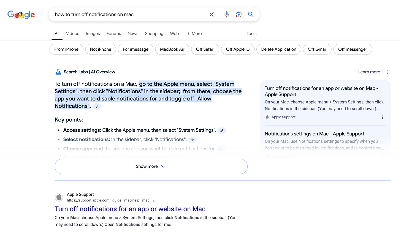Select the 'From iPhone' suggestion chip
Viewport: 401px width, 237px height.
click(x=66, y=49)
